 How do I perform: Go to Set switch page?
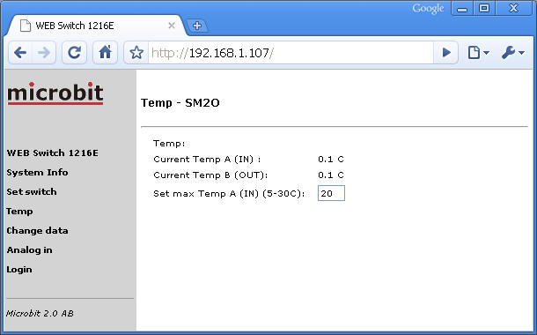(x=32, y=192)
